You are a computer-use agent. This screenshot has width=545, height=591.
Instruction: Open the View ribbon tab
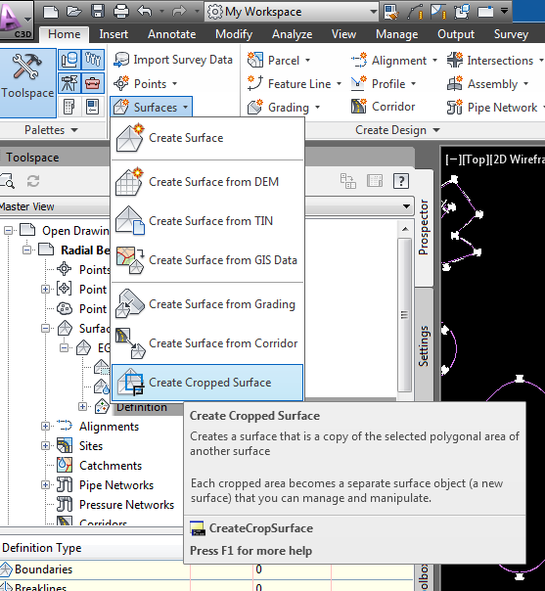coord(343,34)
